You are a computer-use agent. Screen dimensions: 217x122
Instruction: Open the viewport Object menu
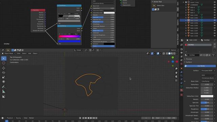[x=35, y=54]
